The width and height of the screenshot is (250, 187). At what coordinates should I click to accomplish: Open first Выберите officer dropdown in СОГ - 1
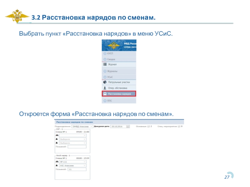coord(73,139)
